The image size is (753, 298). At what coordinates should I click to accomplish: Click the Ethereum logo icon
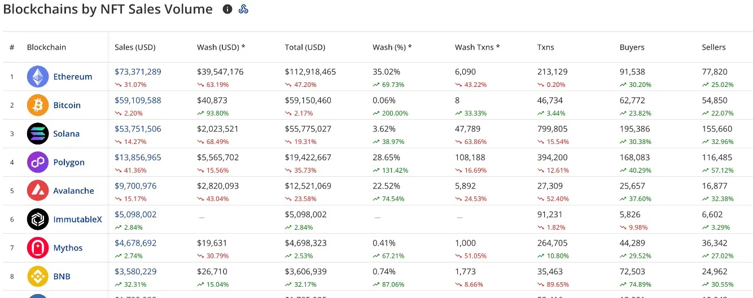(38, 77)
